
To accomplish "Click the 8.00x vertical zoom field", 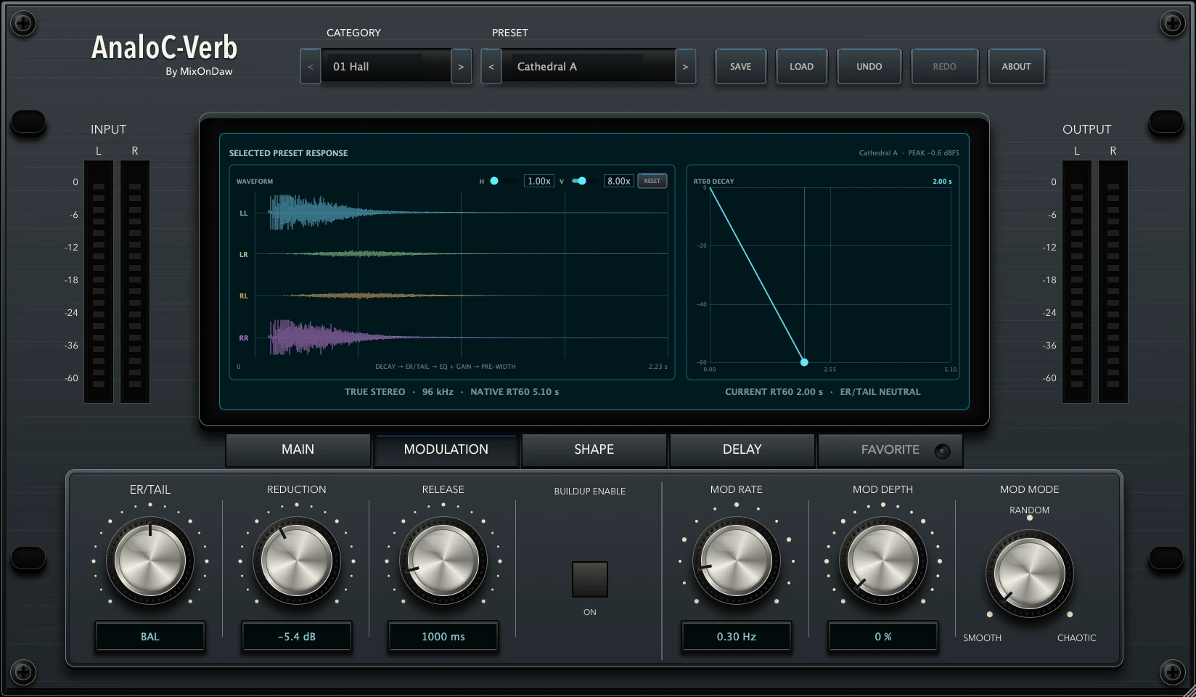I will 618,181.
